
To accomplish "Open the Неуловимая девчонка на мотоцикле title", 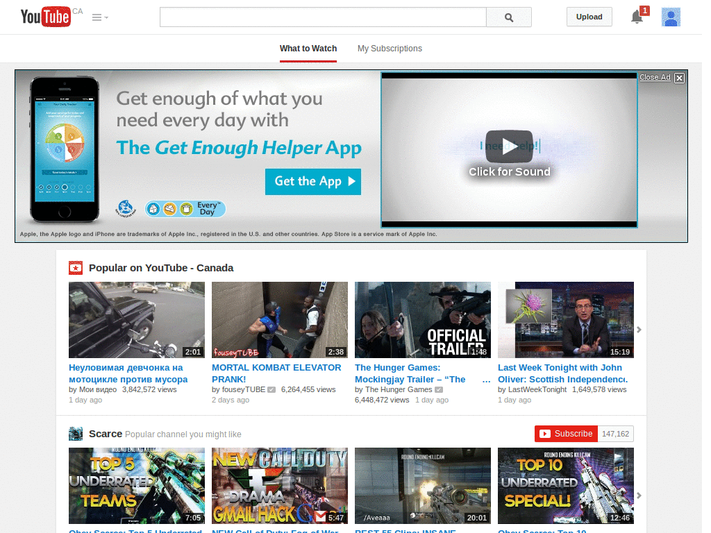I will click(x=128, y=373).
